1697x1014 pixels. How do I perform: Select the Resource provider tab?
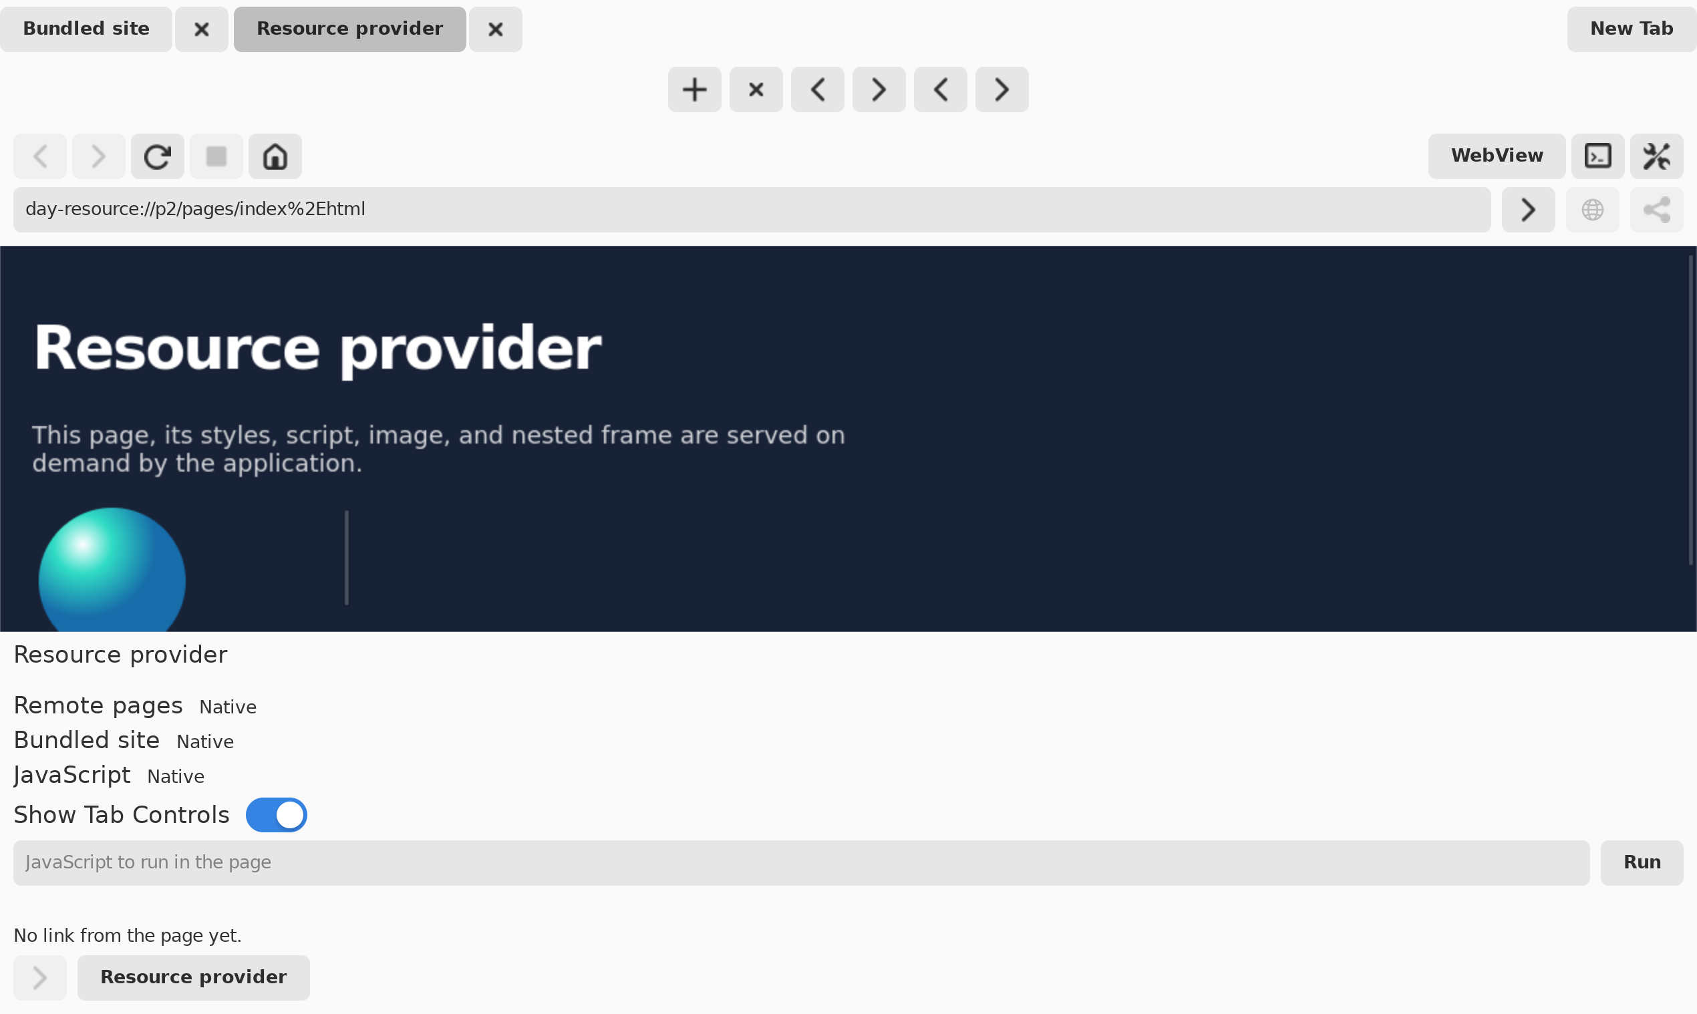pyautogui.click(x=349, y=29)
